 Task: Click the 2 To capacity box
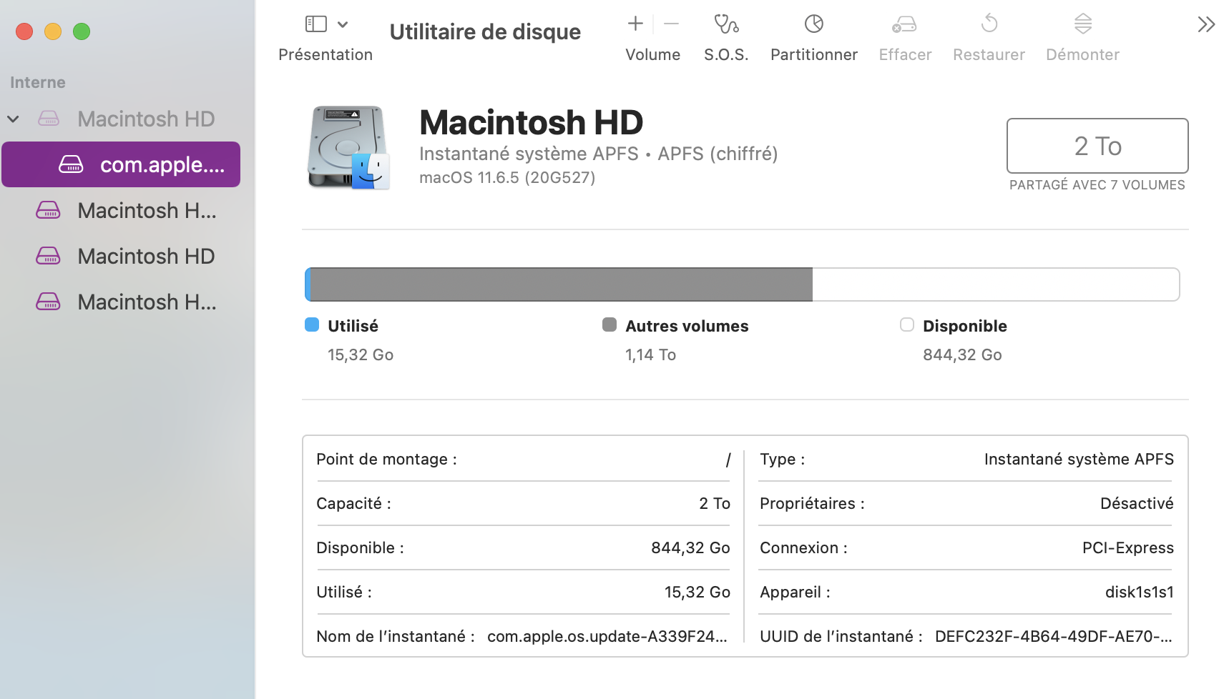click(1097, 146)
